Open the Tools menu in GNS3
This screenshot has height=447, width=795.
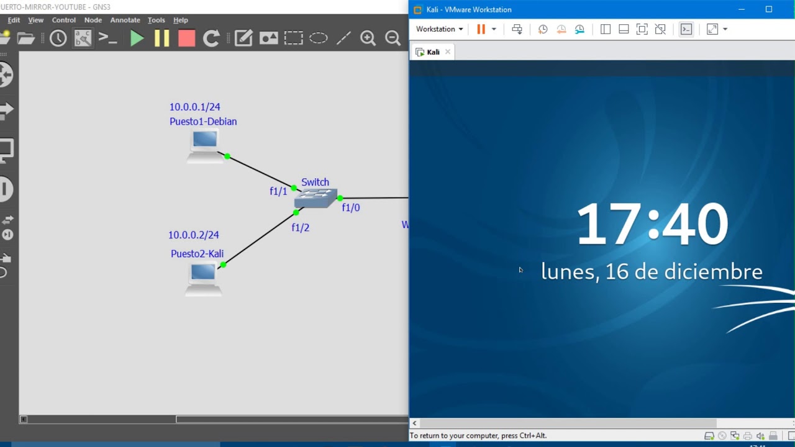click(157, 20)
